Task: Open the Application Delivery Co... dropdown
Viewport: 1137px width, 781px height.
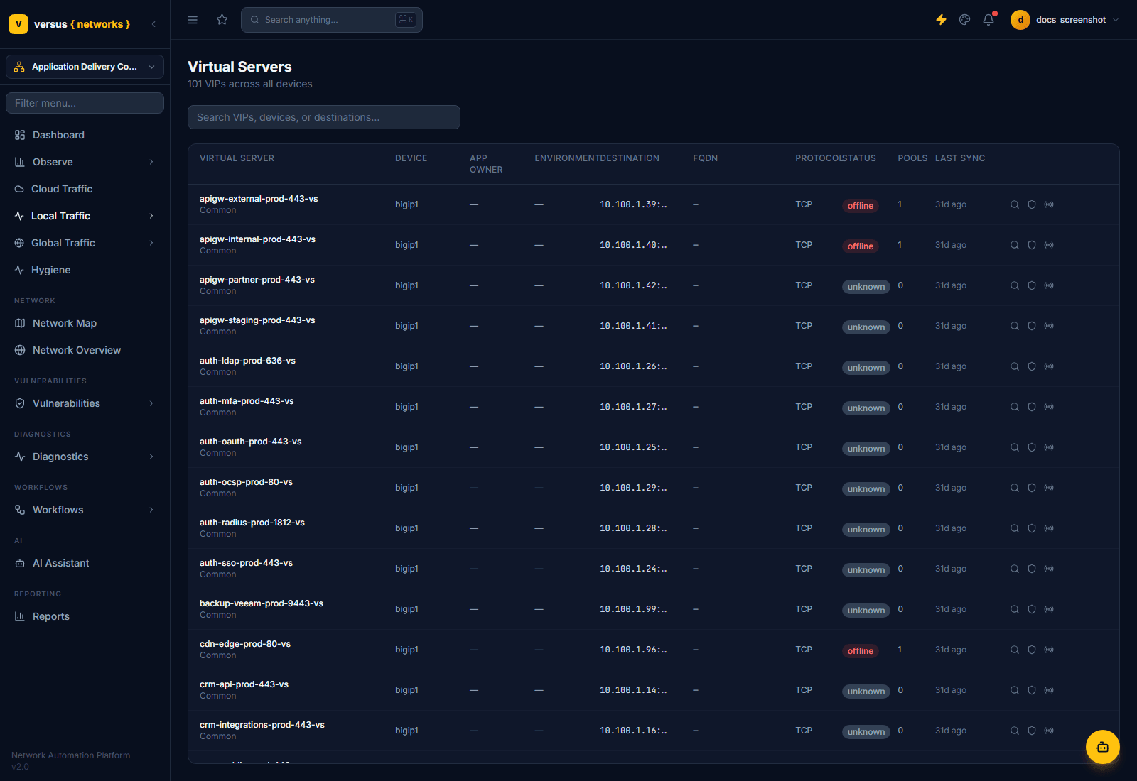Action: [85, 67]
